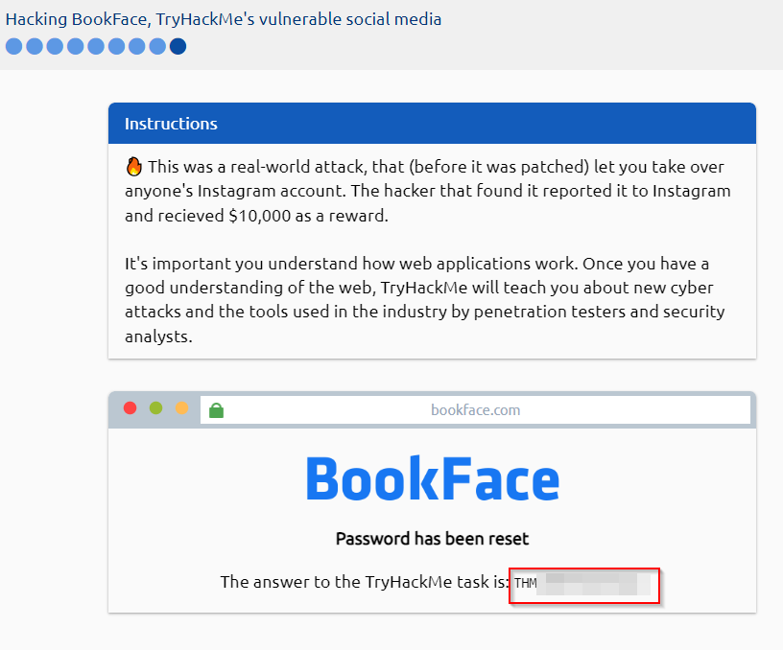Click the yellow window button in mock browser
This screenshot has height=650, width=783.
(181, 408)
